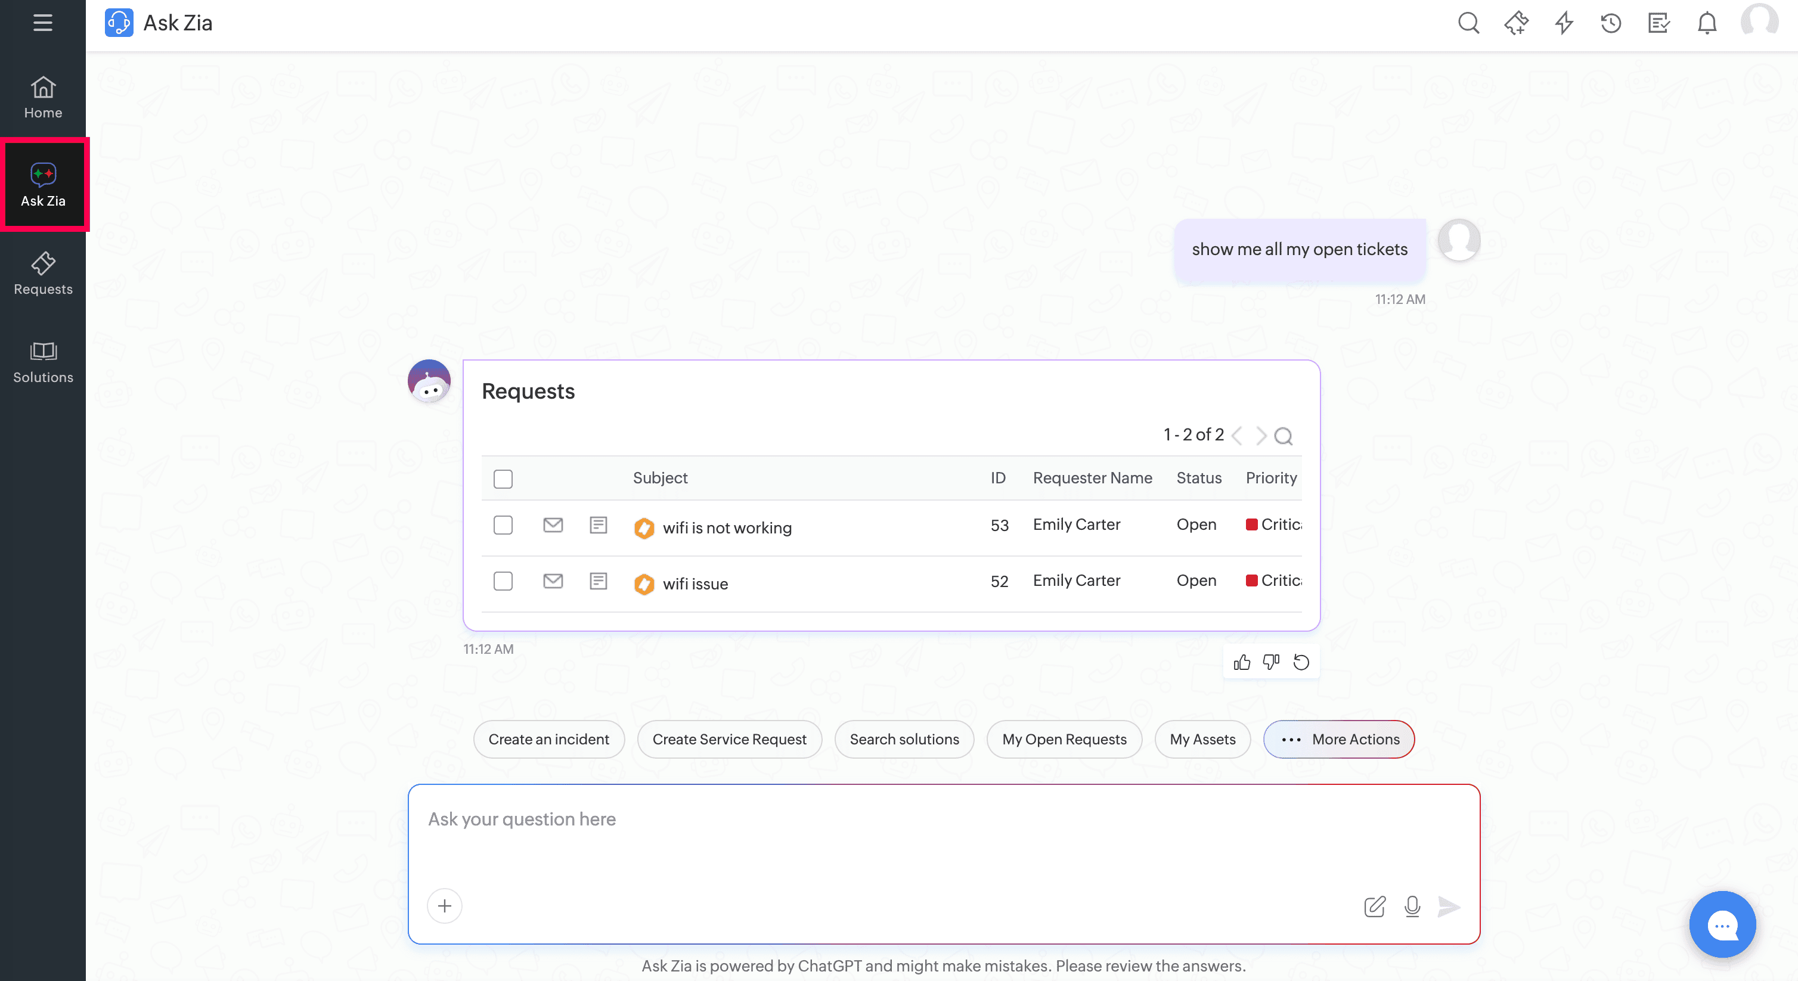This screenshot has height=981, width=1798.
Task: Click the thumbs up feedback icon
Action: pos(1242,662)
